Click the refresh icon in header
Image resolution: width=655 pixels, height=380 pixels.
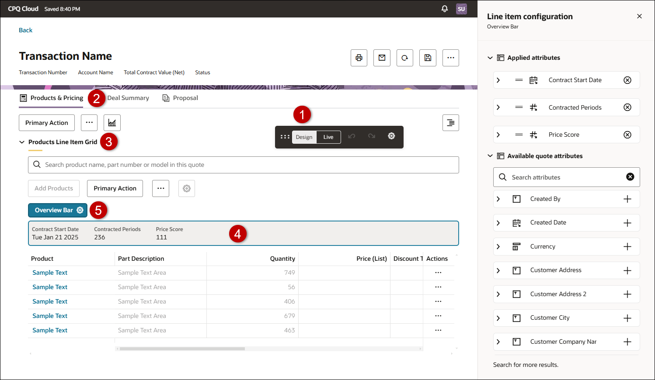point(404,58)
